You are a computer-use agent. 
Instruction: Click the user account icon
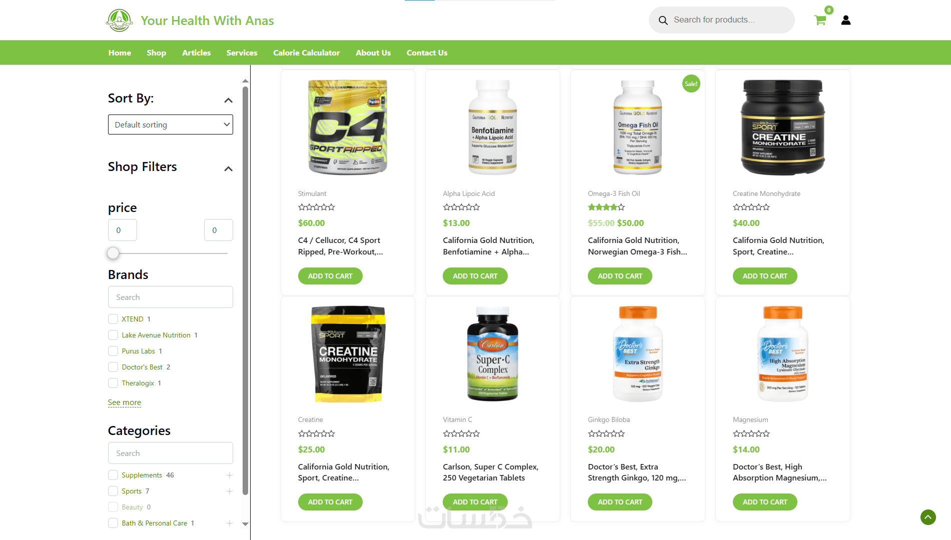(846, 20)
